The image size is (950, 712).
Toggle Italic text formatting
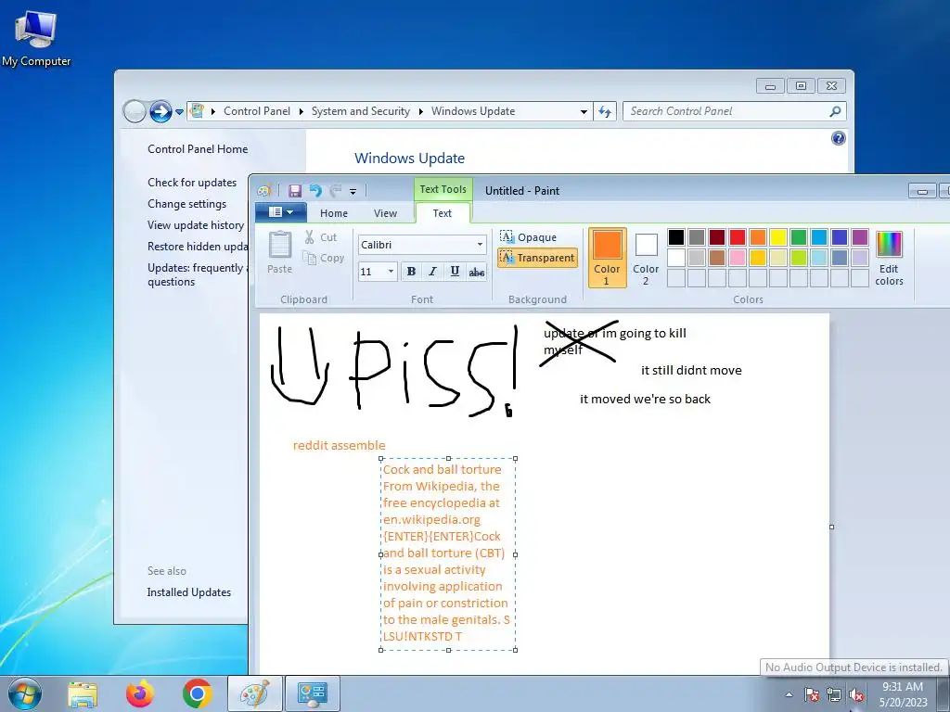(432, 272)
